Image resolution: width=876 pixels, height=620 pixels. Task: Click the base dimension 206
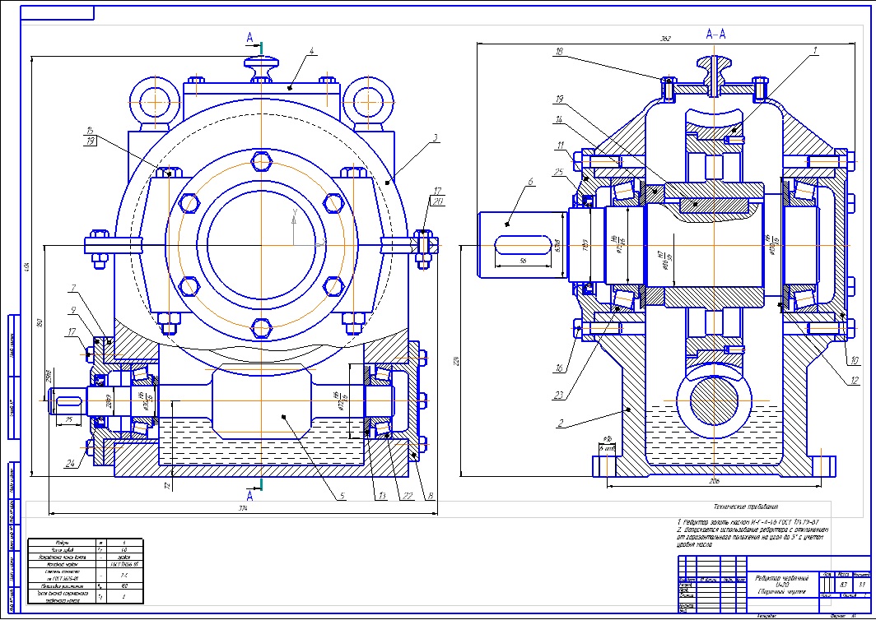click(714, 480)
